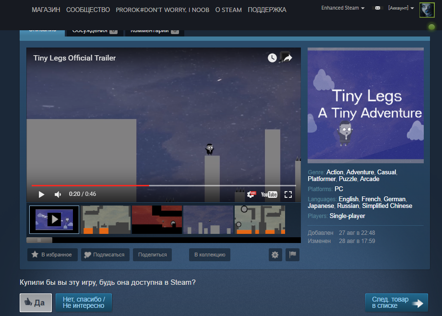Image resolution: width=442 pixels, height=316 pixels.
Task: Click the Arcade genre text
Action: tap(370, 179)
